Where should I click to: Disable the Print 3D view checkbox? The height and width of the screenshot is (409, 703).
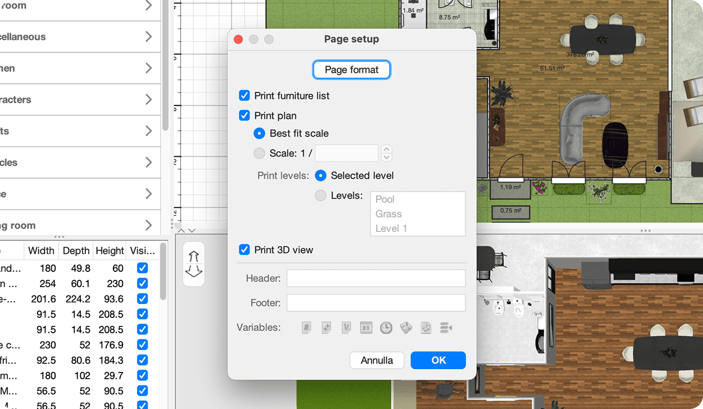[244, 250]
